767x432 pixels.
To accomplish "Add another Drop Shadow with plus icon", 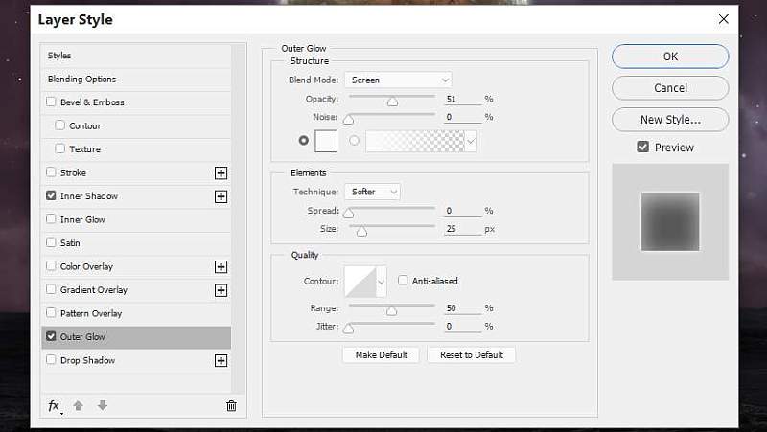I will click(x=221, y=361).
